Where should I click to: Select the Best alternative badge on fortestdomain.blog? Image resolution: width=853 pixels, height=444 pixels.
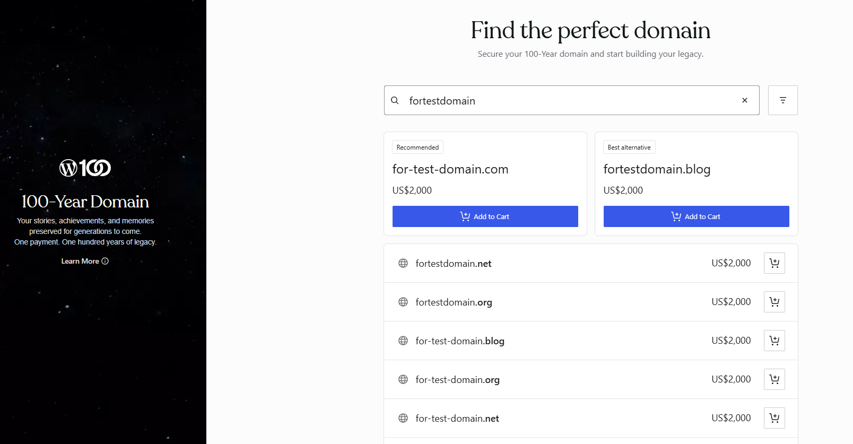629,147
